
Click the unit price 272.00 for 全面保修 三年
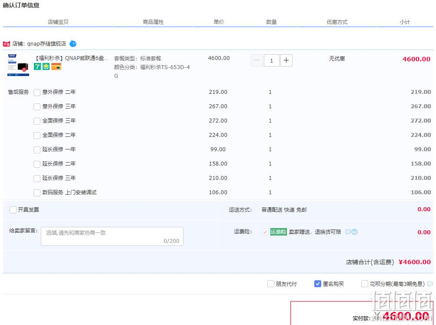pos(218,121)
